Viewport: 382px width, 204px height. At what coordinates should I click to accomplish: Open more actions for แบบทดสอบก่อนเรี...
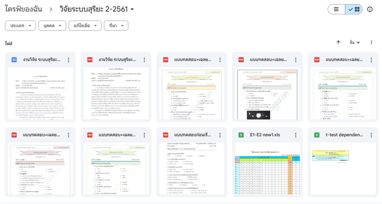[x=220, y=135]
